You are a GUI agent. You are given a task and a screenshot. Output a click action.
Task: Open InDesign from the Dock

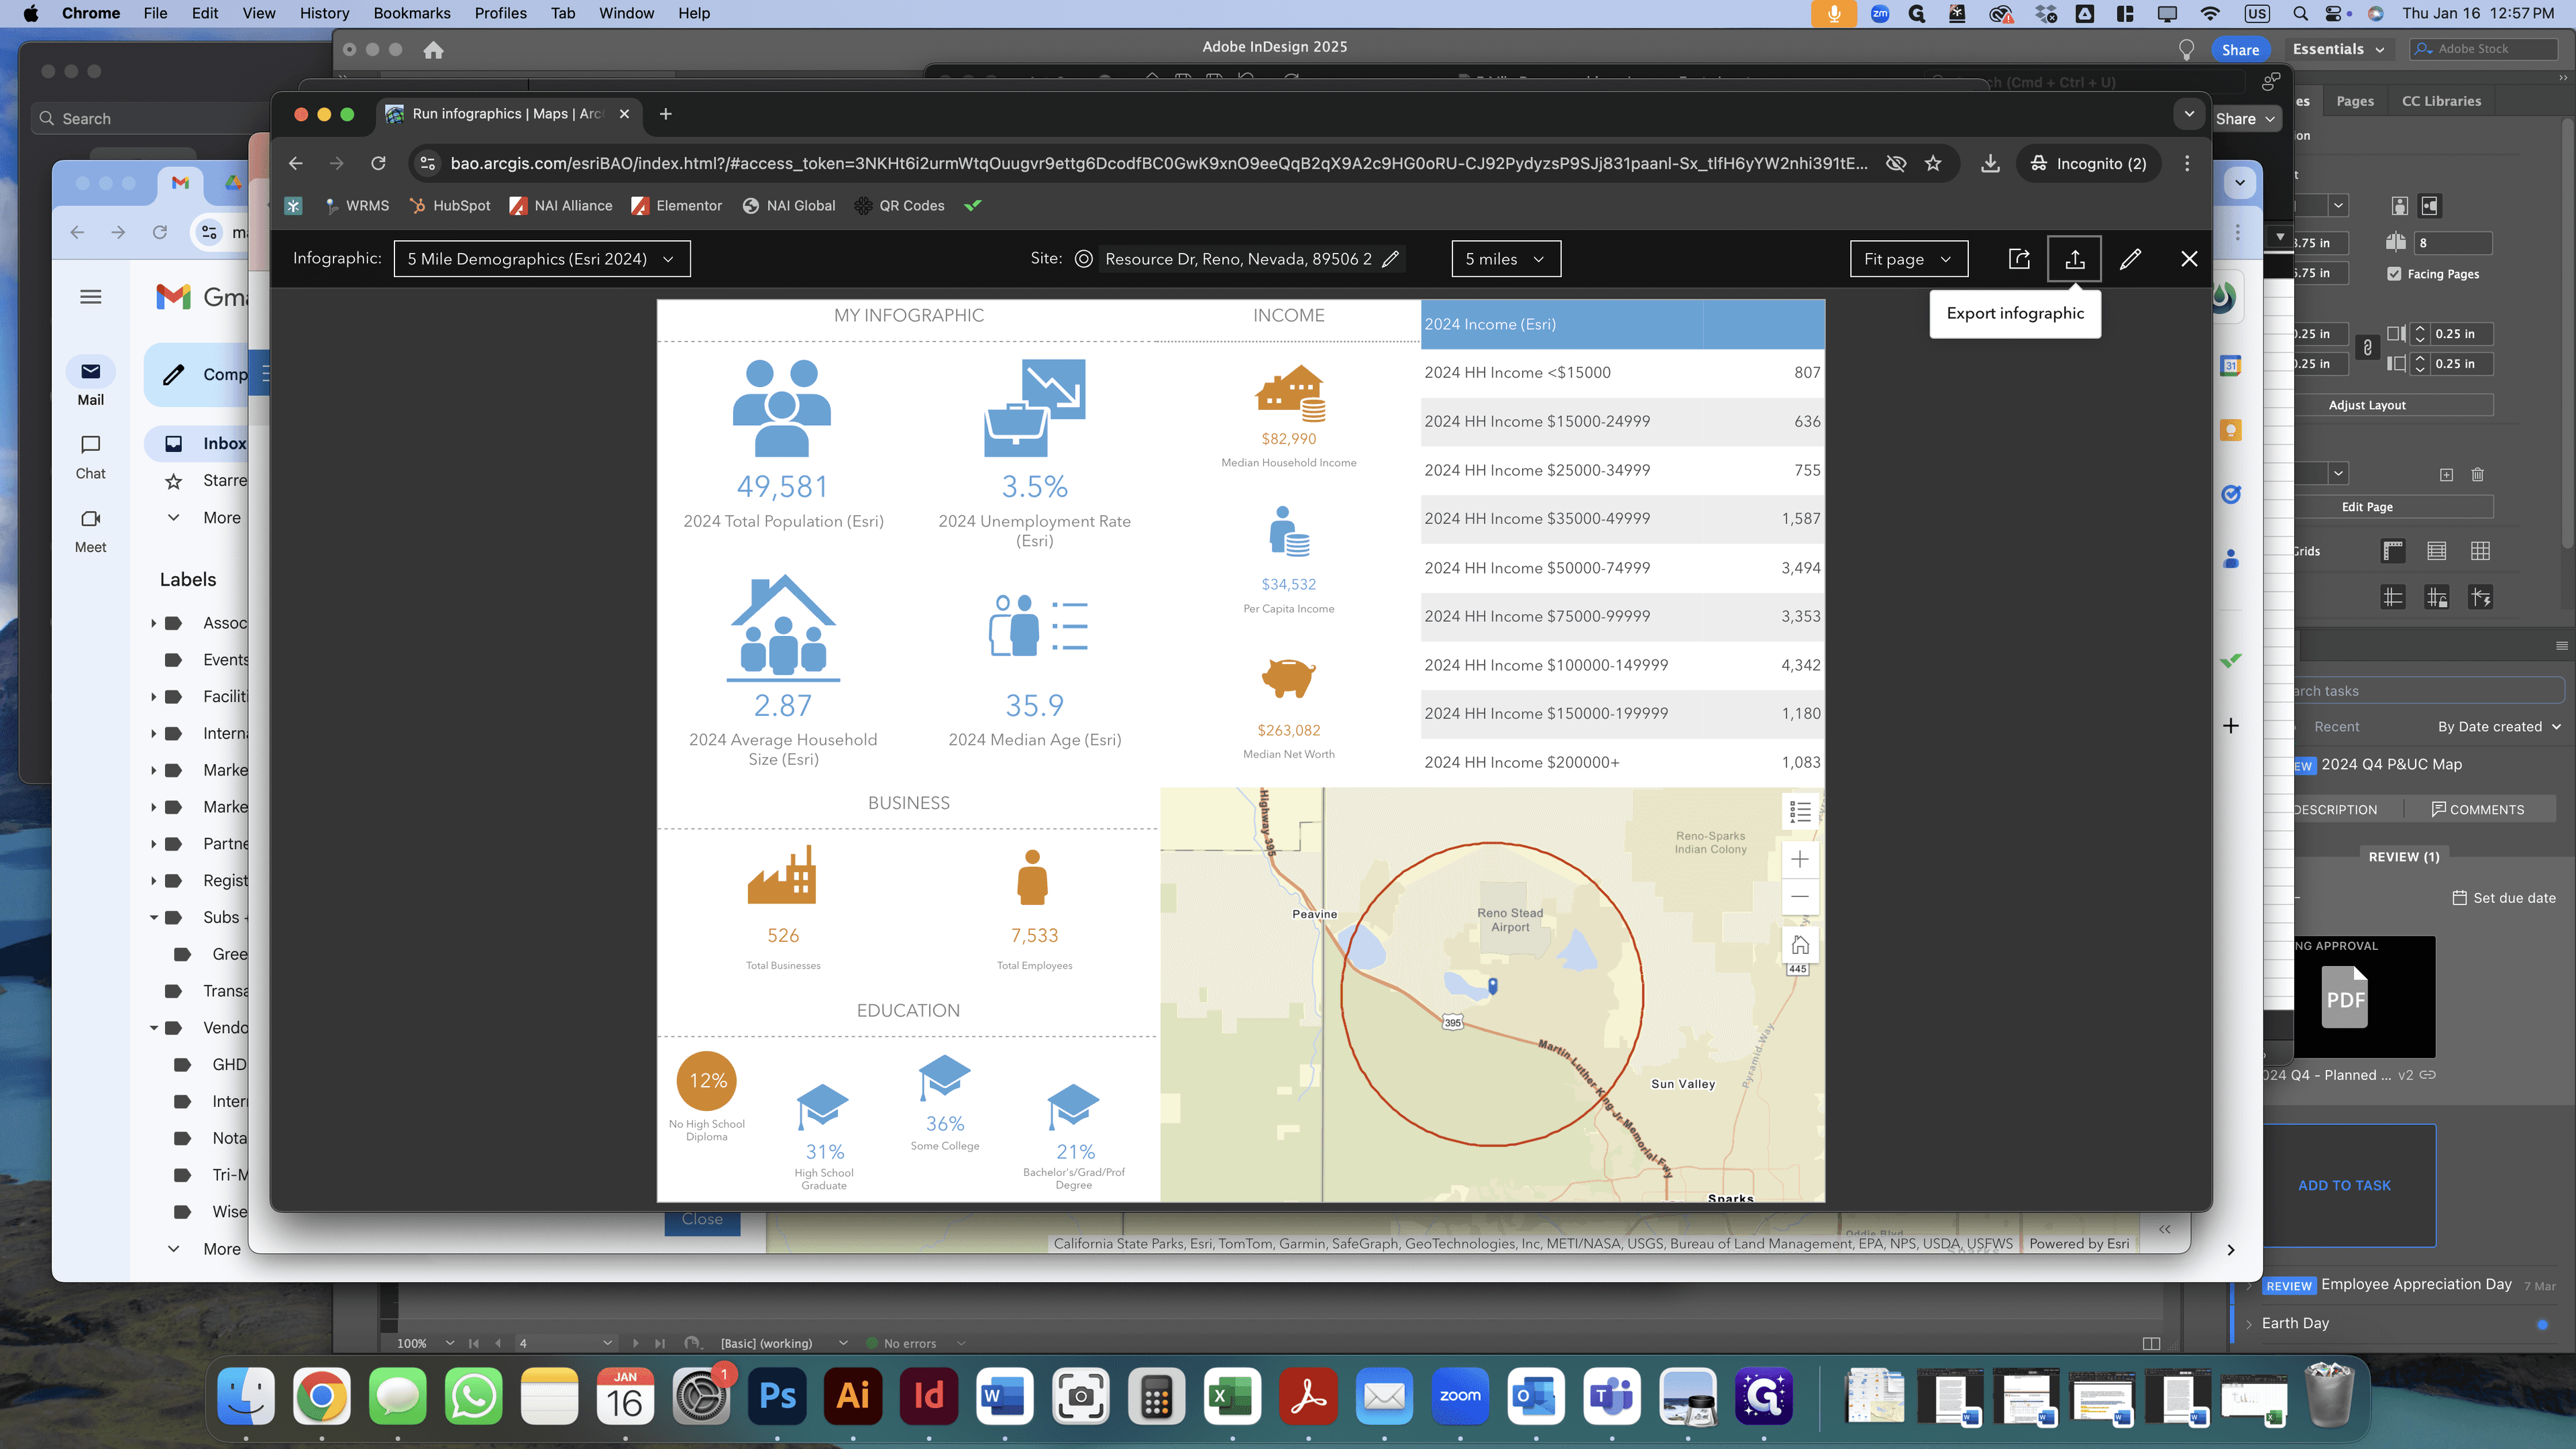pos(928,1395)
